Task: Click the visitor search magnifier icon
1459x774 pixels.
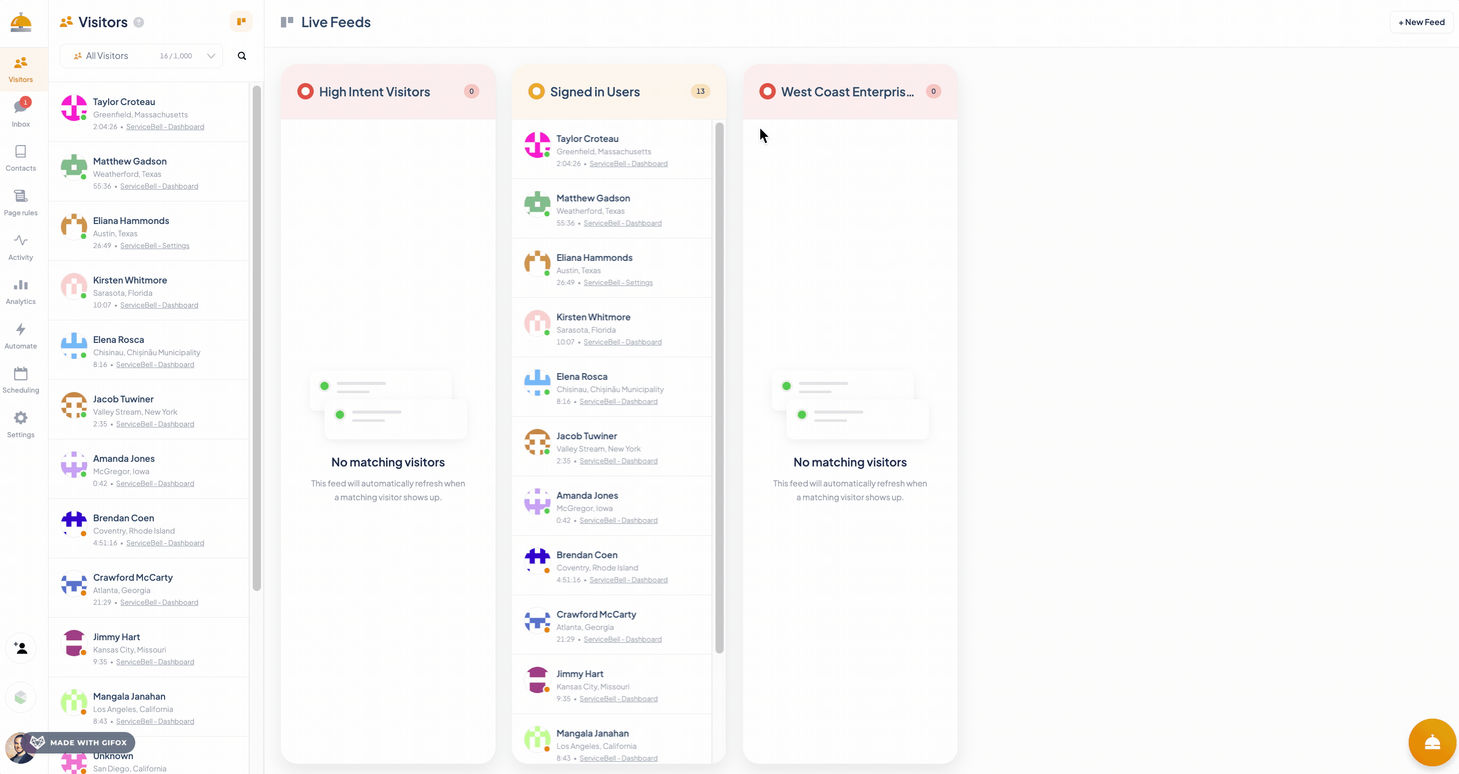Action: [x=242, y=55]
